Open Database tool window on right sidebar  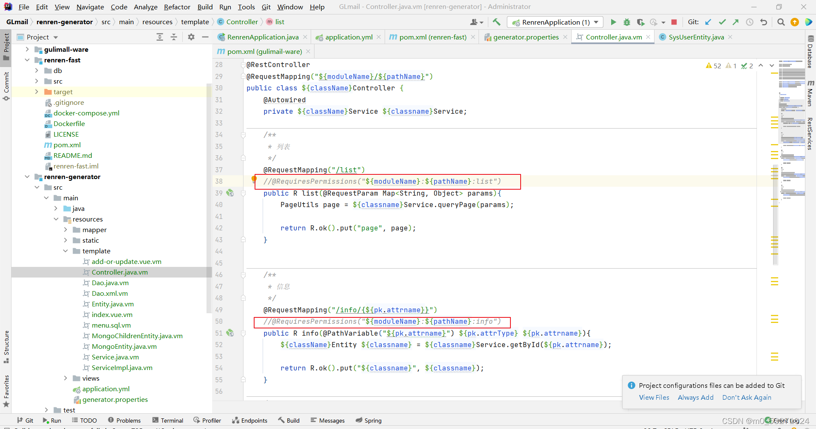pyautogui.click(x=810, y=51)
